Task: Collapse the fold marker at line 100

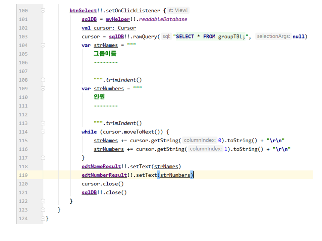Action: tap(43, 11)
